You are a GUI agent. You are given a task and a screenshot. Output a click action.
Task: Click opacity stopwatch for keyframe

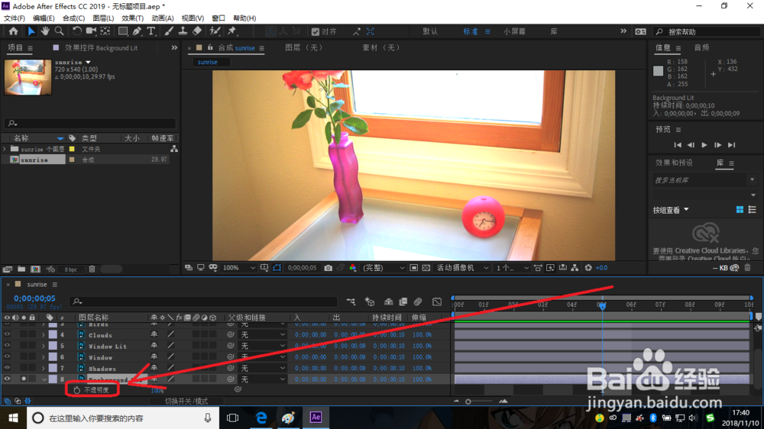(x=76, y=390)
